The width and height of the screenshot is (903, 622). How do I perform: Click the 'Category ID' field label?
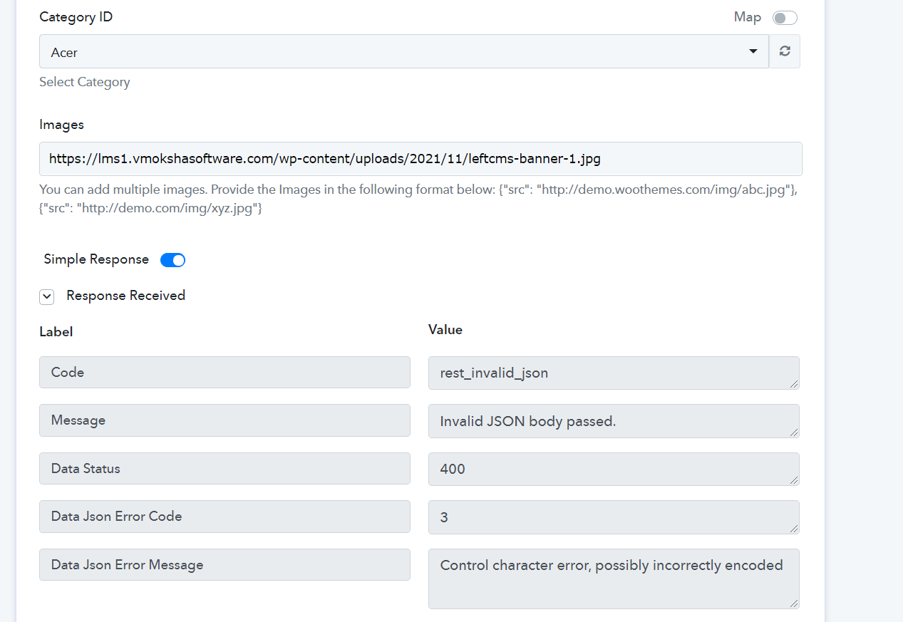click(x=76, y=17)
